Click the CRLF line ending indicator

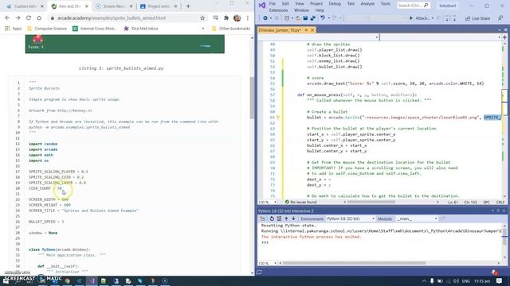coord(500,202)
